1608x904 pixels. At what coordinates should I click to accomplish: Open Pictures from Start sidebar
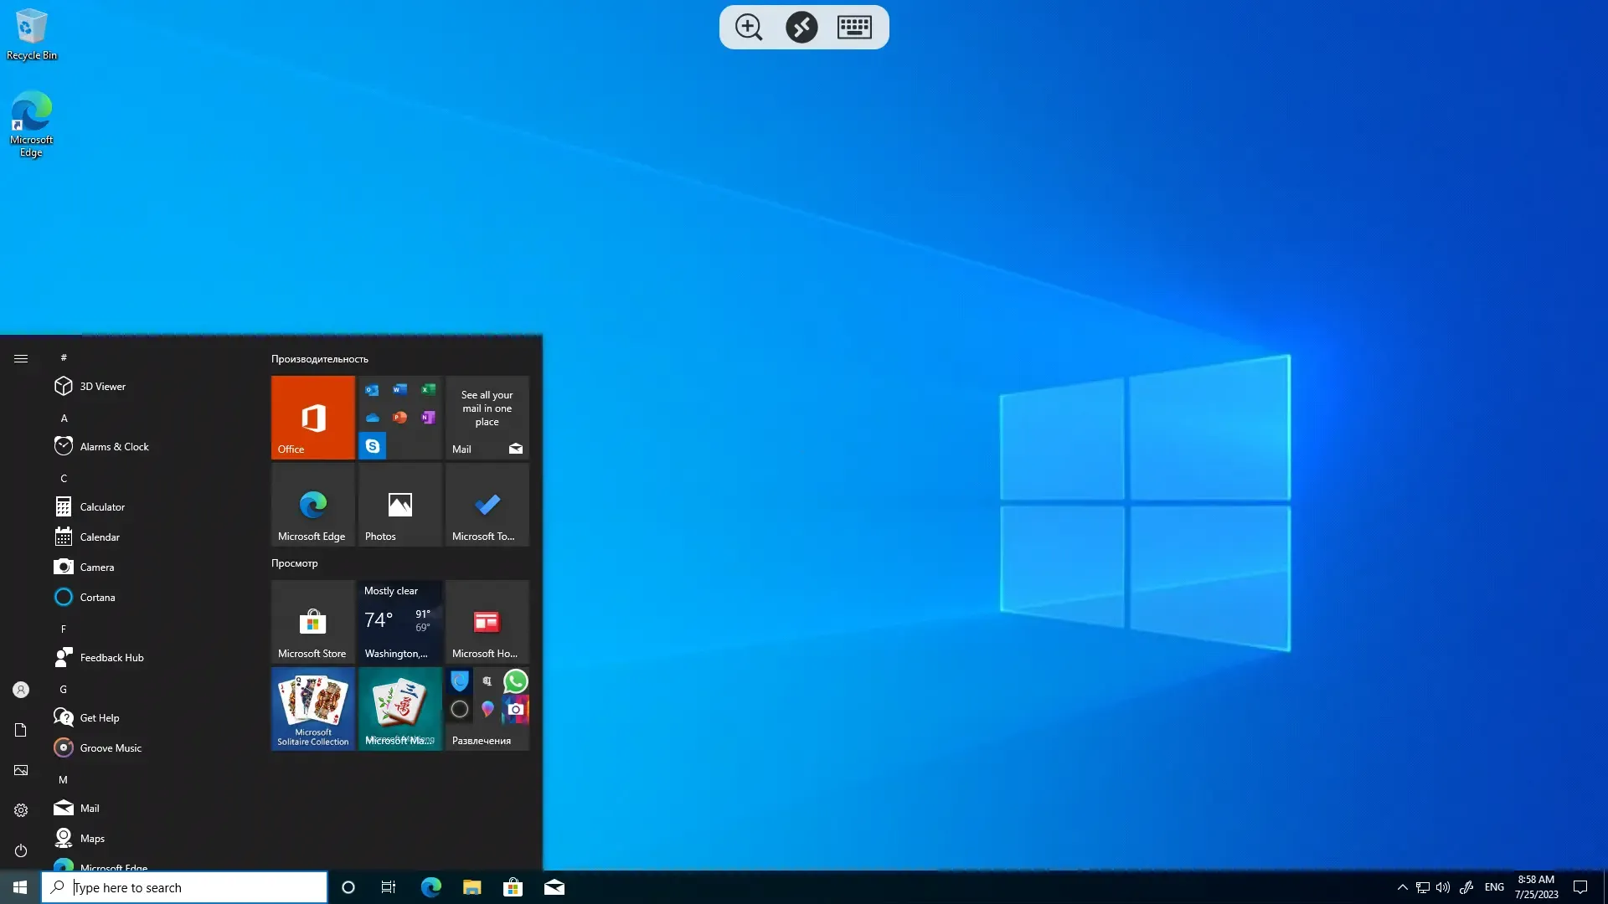21,770
